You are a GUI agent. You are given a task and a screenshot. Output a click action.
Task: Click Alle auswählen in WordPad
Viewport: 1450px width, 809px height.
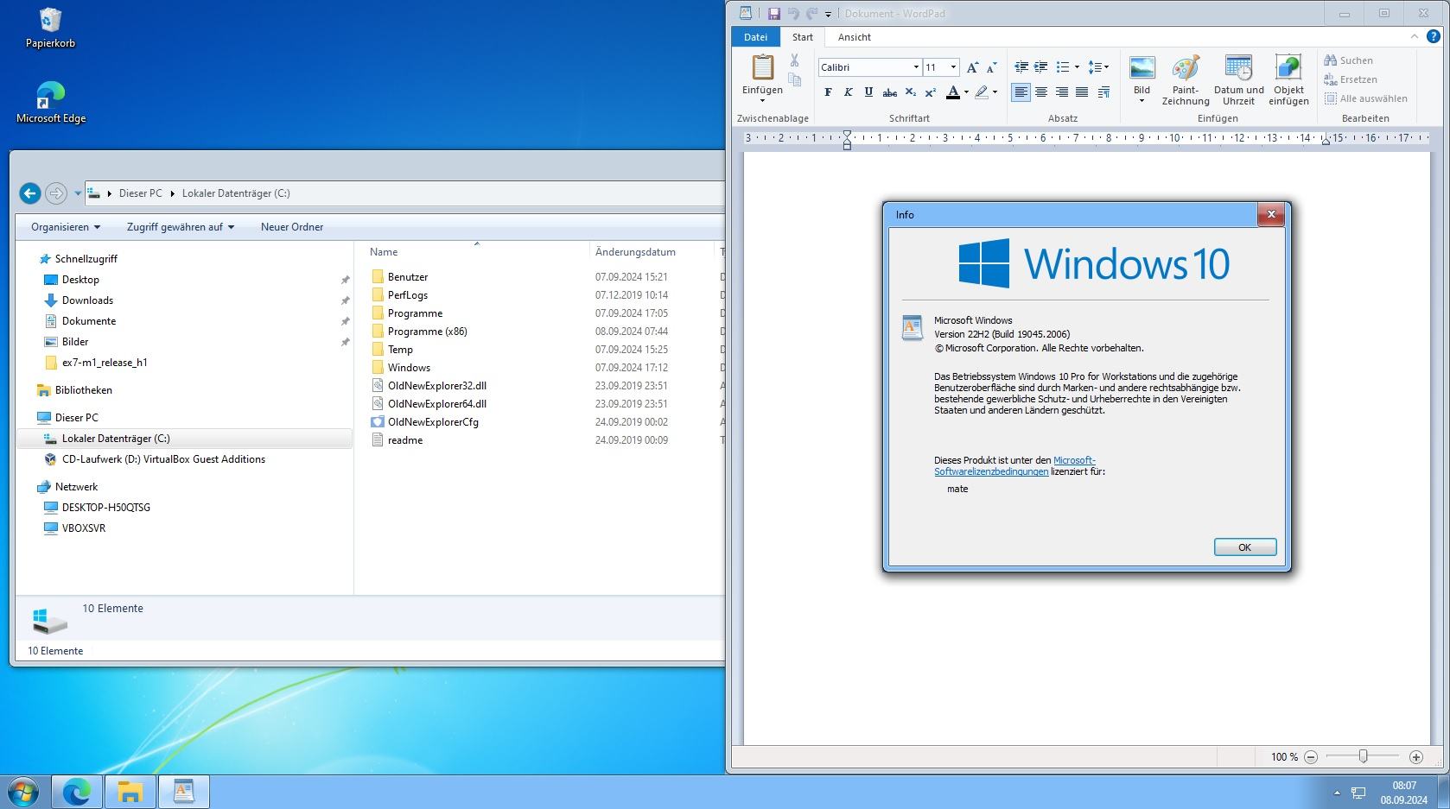pos(1365,98)
